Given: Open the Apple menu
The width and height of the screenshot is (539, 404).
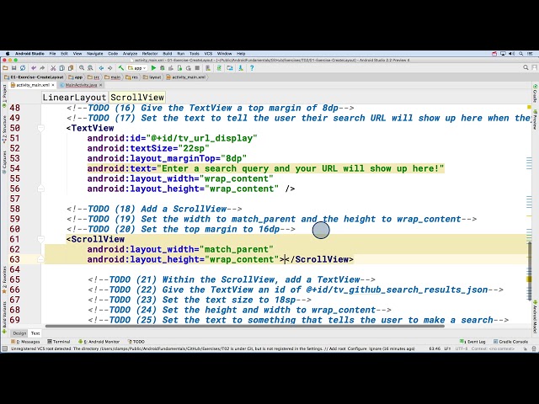Looking at the screenshot, I should pos(8,54).
